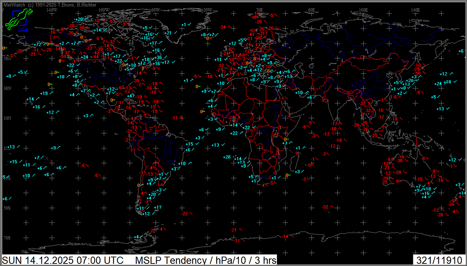Click the 321/11910 counter at bottom right
Viewport: 467px width, 266px height.
439,260
